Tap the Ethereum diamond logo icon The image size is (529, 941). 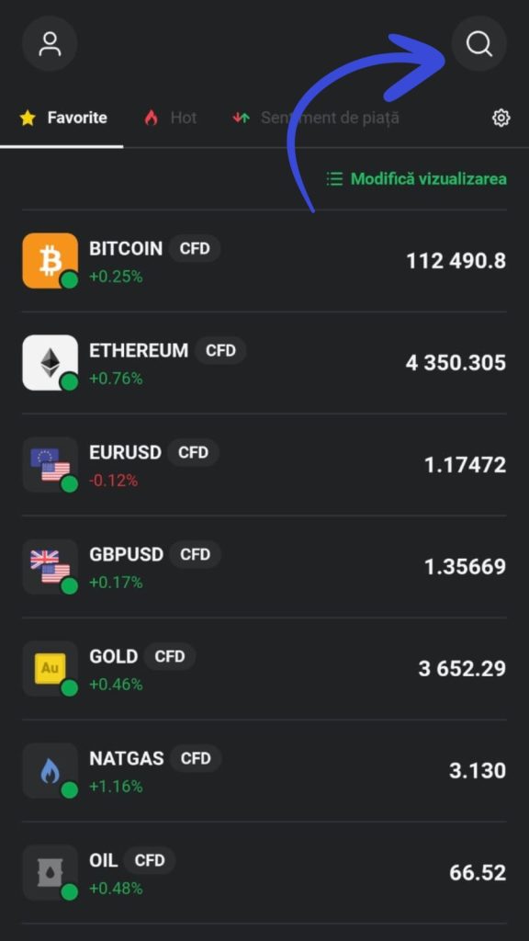[50, 362]
